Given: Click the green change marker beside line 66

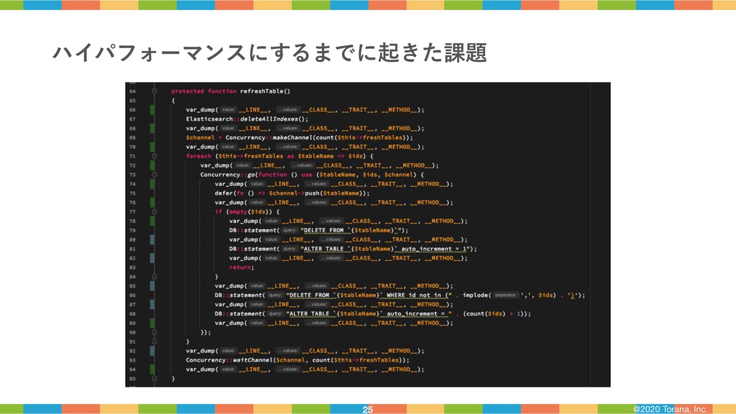Looking at the screenshot, I should tap(152, 110).
